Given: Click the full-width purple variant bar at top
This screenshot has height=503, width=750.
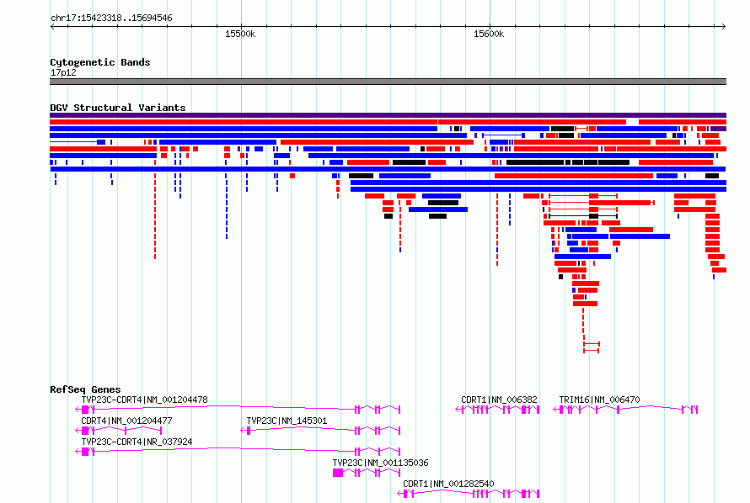Looking at the screenshot, I should click(x=388, y=115).
